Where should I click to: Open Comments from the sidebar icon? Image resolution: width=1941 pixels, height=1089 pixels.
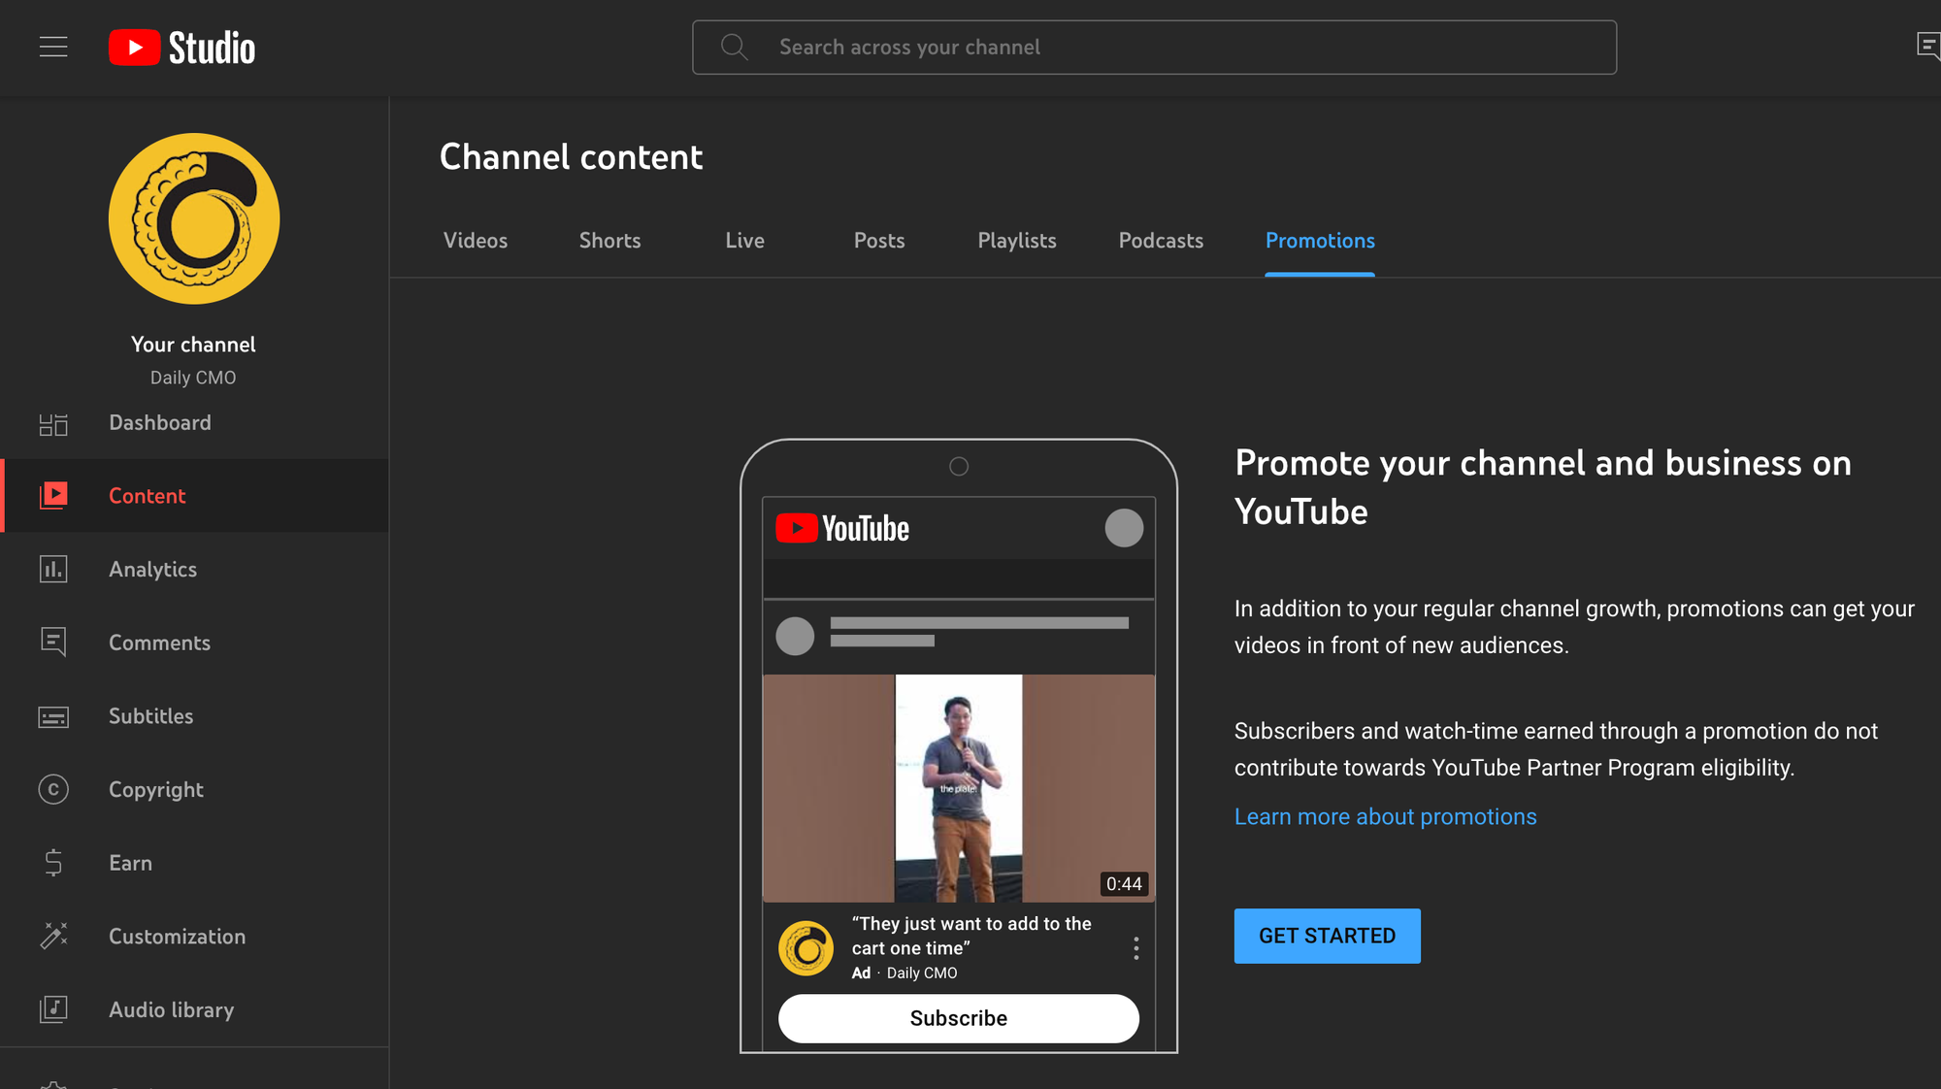tap(53, 643)
